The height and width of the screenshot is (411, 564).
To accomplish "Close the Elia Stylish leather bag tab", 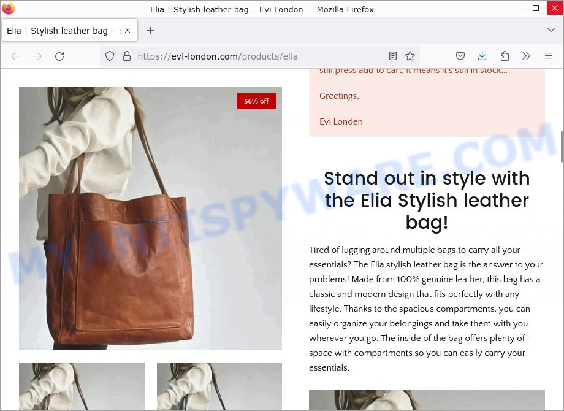I will pyautogui.click(x=128, y=31).
